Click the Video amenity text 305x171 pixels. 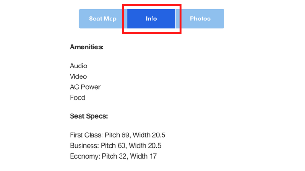coord(78,76)
